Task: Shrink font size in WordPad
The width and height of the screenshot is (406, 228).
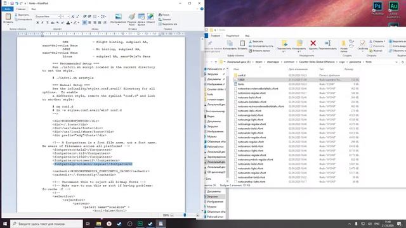Action: 77,16
